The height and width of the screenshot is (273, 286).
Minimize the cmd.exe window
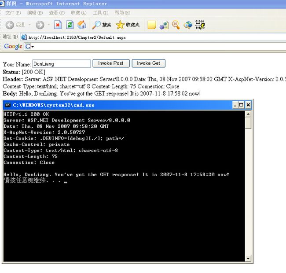pyautogui.click(x=235, y=105)
